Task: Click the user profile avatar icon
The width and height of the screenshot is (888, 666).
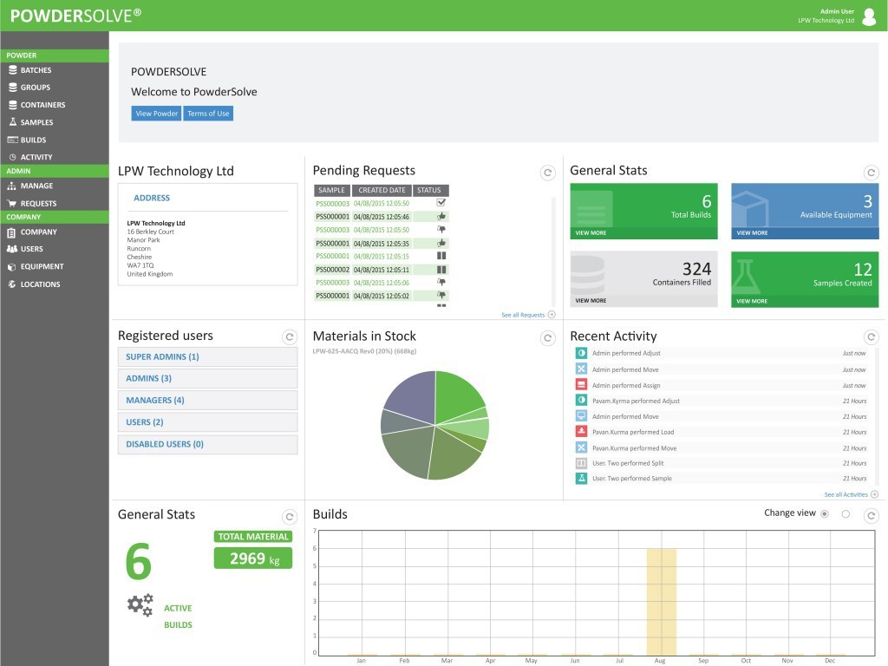Action: click(x=868, y=16)
